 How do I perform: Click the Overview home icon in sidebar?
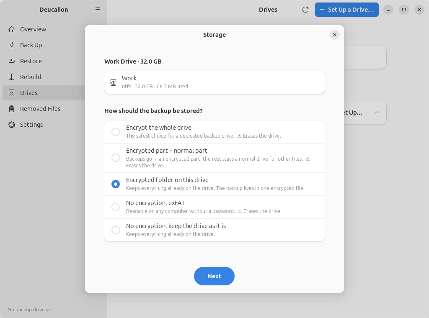click(11, 29)
